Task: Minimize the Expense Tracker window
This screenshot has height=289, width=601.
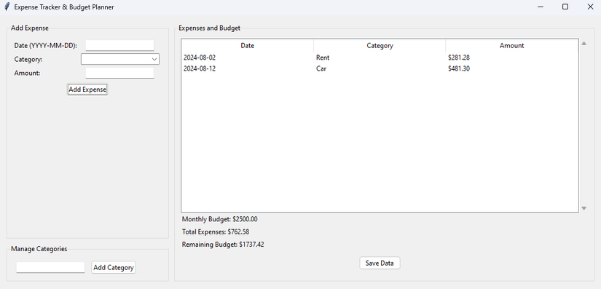Action: click(541, 7)
